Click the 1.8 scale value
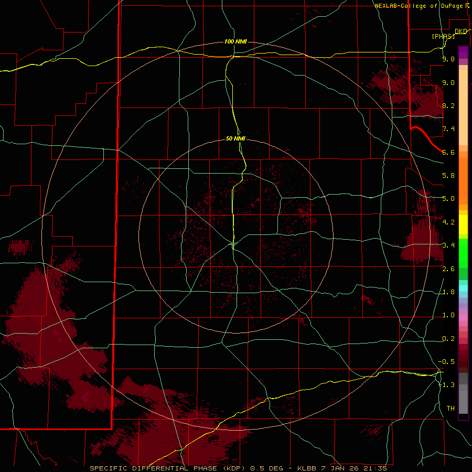The width and height of the screenshot is (472, 472). (x=448, y=292)
